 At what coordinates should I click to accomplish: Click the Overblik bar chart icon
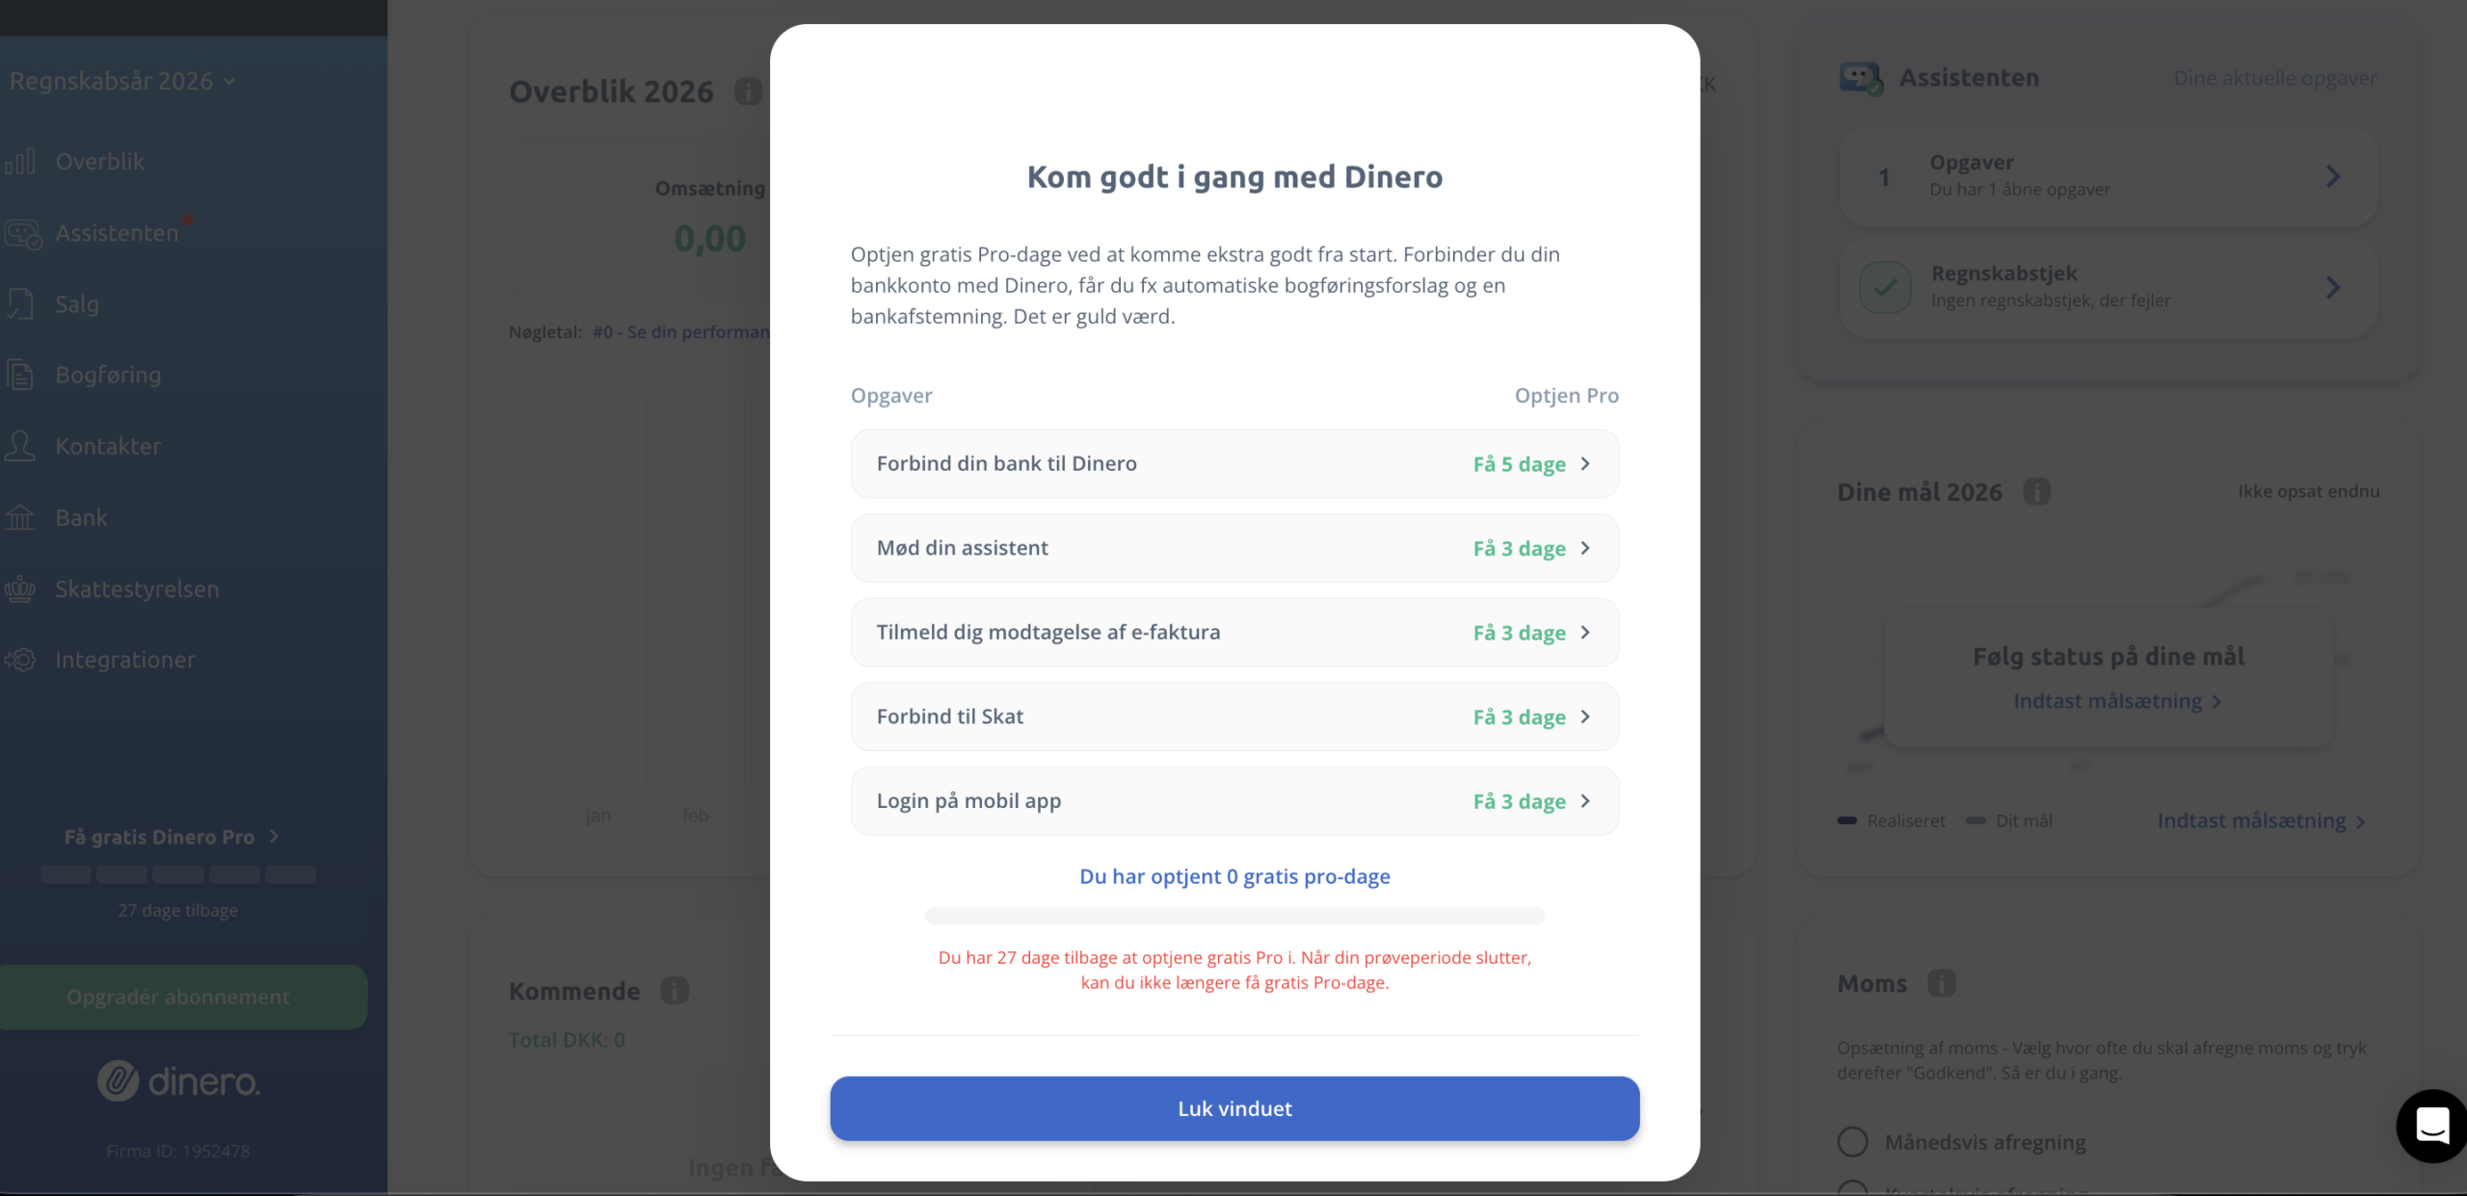pyautogui.click(x=20, y=162)
